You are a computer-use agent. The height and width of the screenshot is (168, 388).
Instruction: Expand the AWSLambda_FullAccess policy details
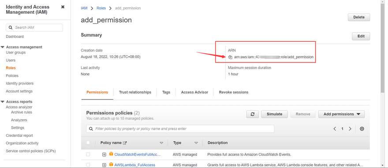pos(104,165)
